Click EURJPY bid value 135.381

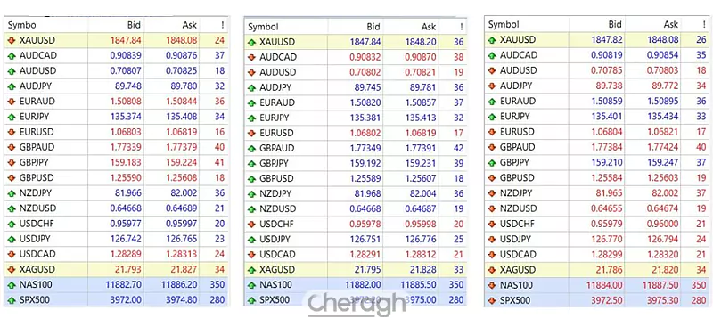pos(365,118)
